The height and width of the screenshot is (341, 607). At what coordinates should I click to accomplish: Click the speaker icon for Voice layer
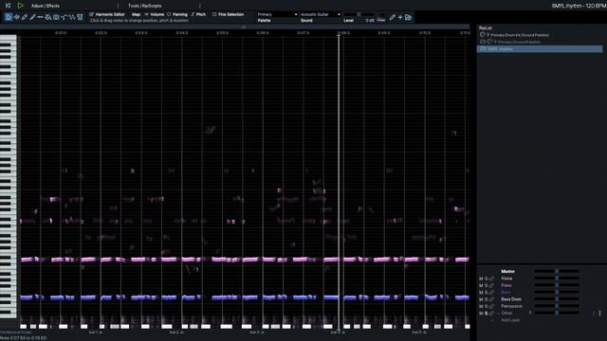click(x=491, y=278)
